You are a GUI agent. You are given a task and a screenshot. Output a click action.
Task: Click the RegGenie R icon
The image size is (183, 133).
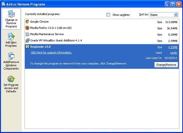pyautogui.click(x=27, y=47)
